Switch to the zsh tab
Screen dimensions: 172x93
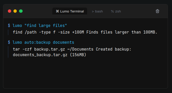pos(116,11)
